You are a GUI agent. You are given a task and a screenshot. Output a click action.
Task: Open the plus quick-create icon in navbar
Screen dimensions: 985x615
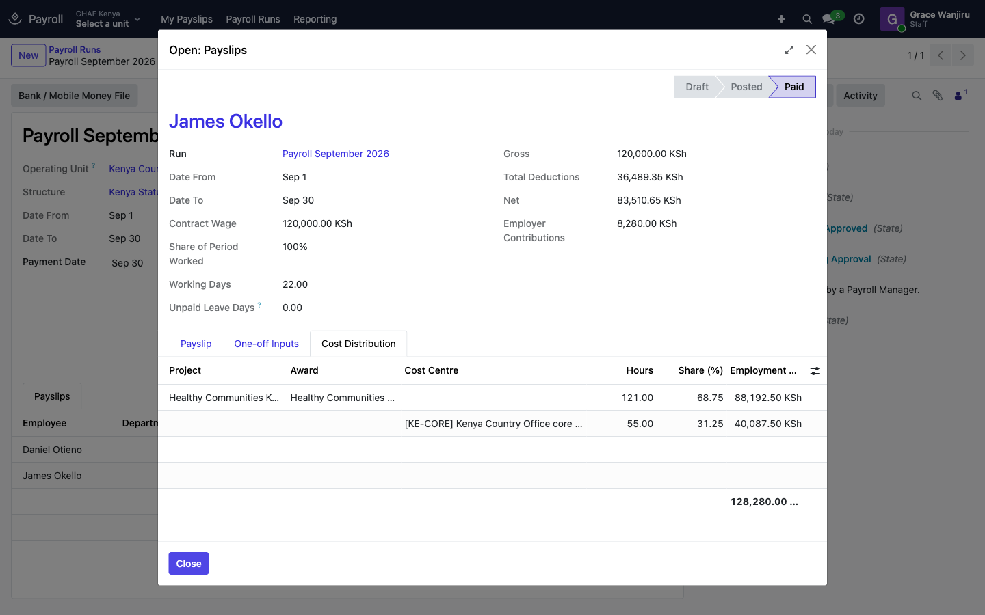(781, 19)
